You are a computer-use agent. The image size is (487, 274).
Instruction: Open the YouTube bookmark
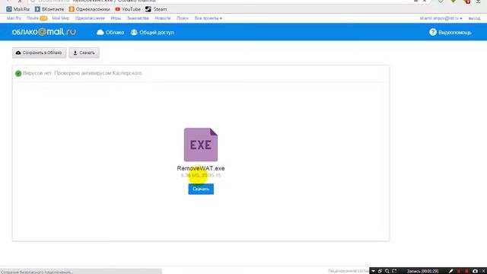point(128,9)
